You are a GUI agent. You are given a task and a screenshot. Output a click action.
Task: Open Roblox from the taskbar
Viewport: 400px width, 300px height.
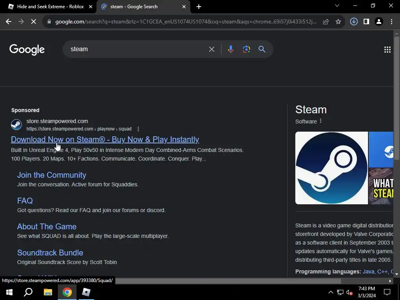click(86, 292)
